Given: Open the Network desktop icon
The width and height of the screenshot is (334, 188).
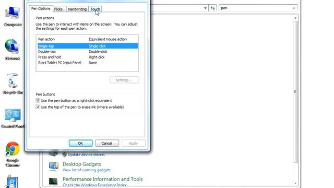Looking at the screenshot, I should (13, 50).
